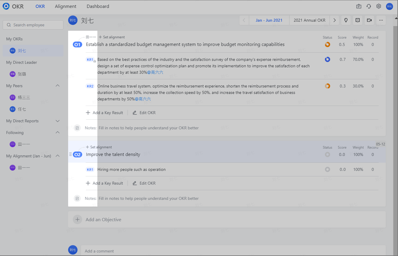Click the notes icon beside O2
Viewport: 398px width, 256px height.
tap(77, 198)
